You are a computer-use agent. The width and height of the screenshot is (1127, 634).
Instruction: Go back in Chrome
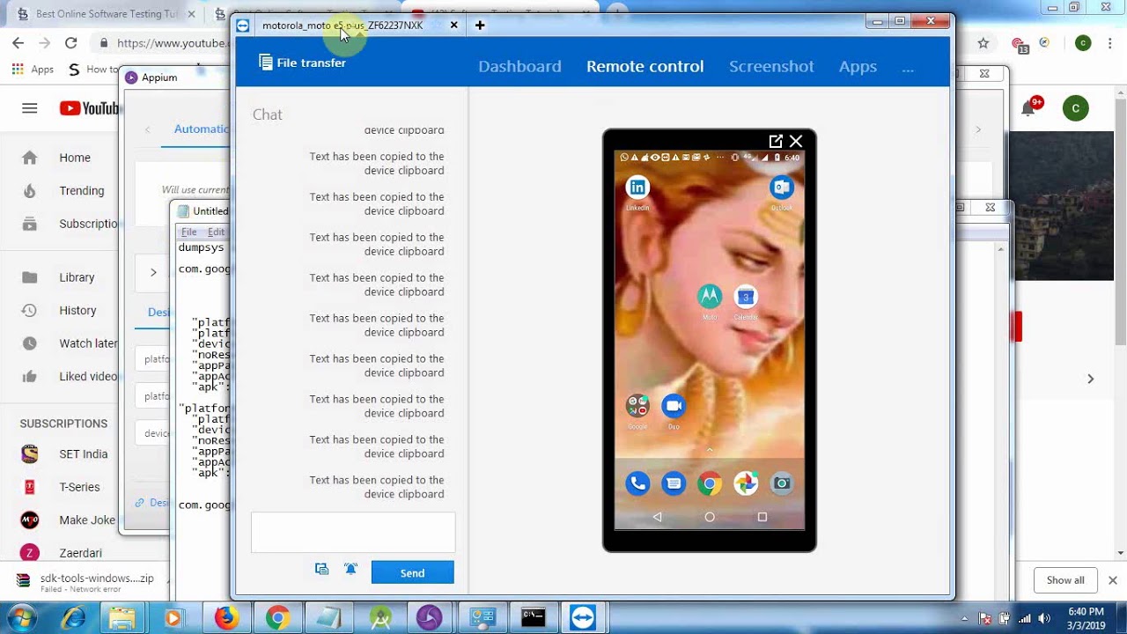18,42
